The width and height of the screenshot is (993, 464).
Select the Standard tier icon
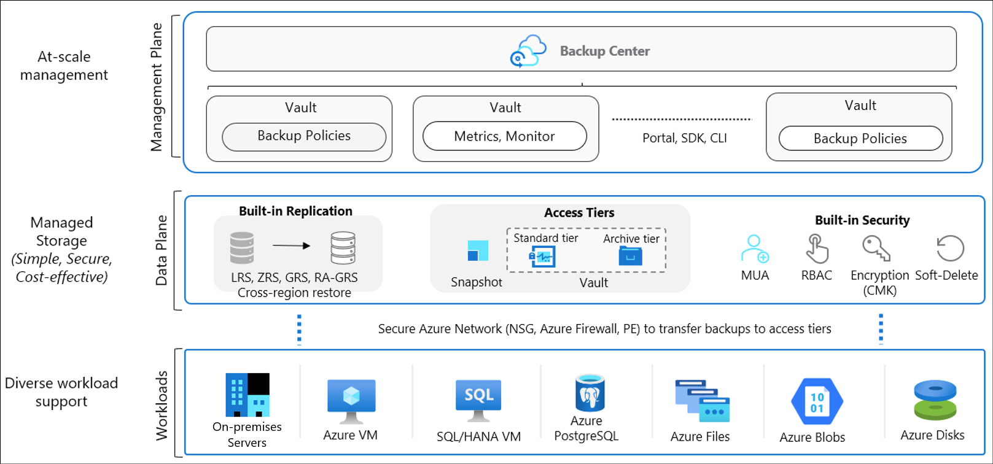click(542, 257)
